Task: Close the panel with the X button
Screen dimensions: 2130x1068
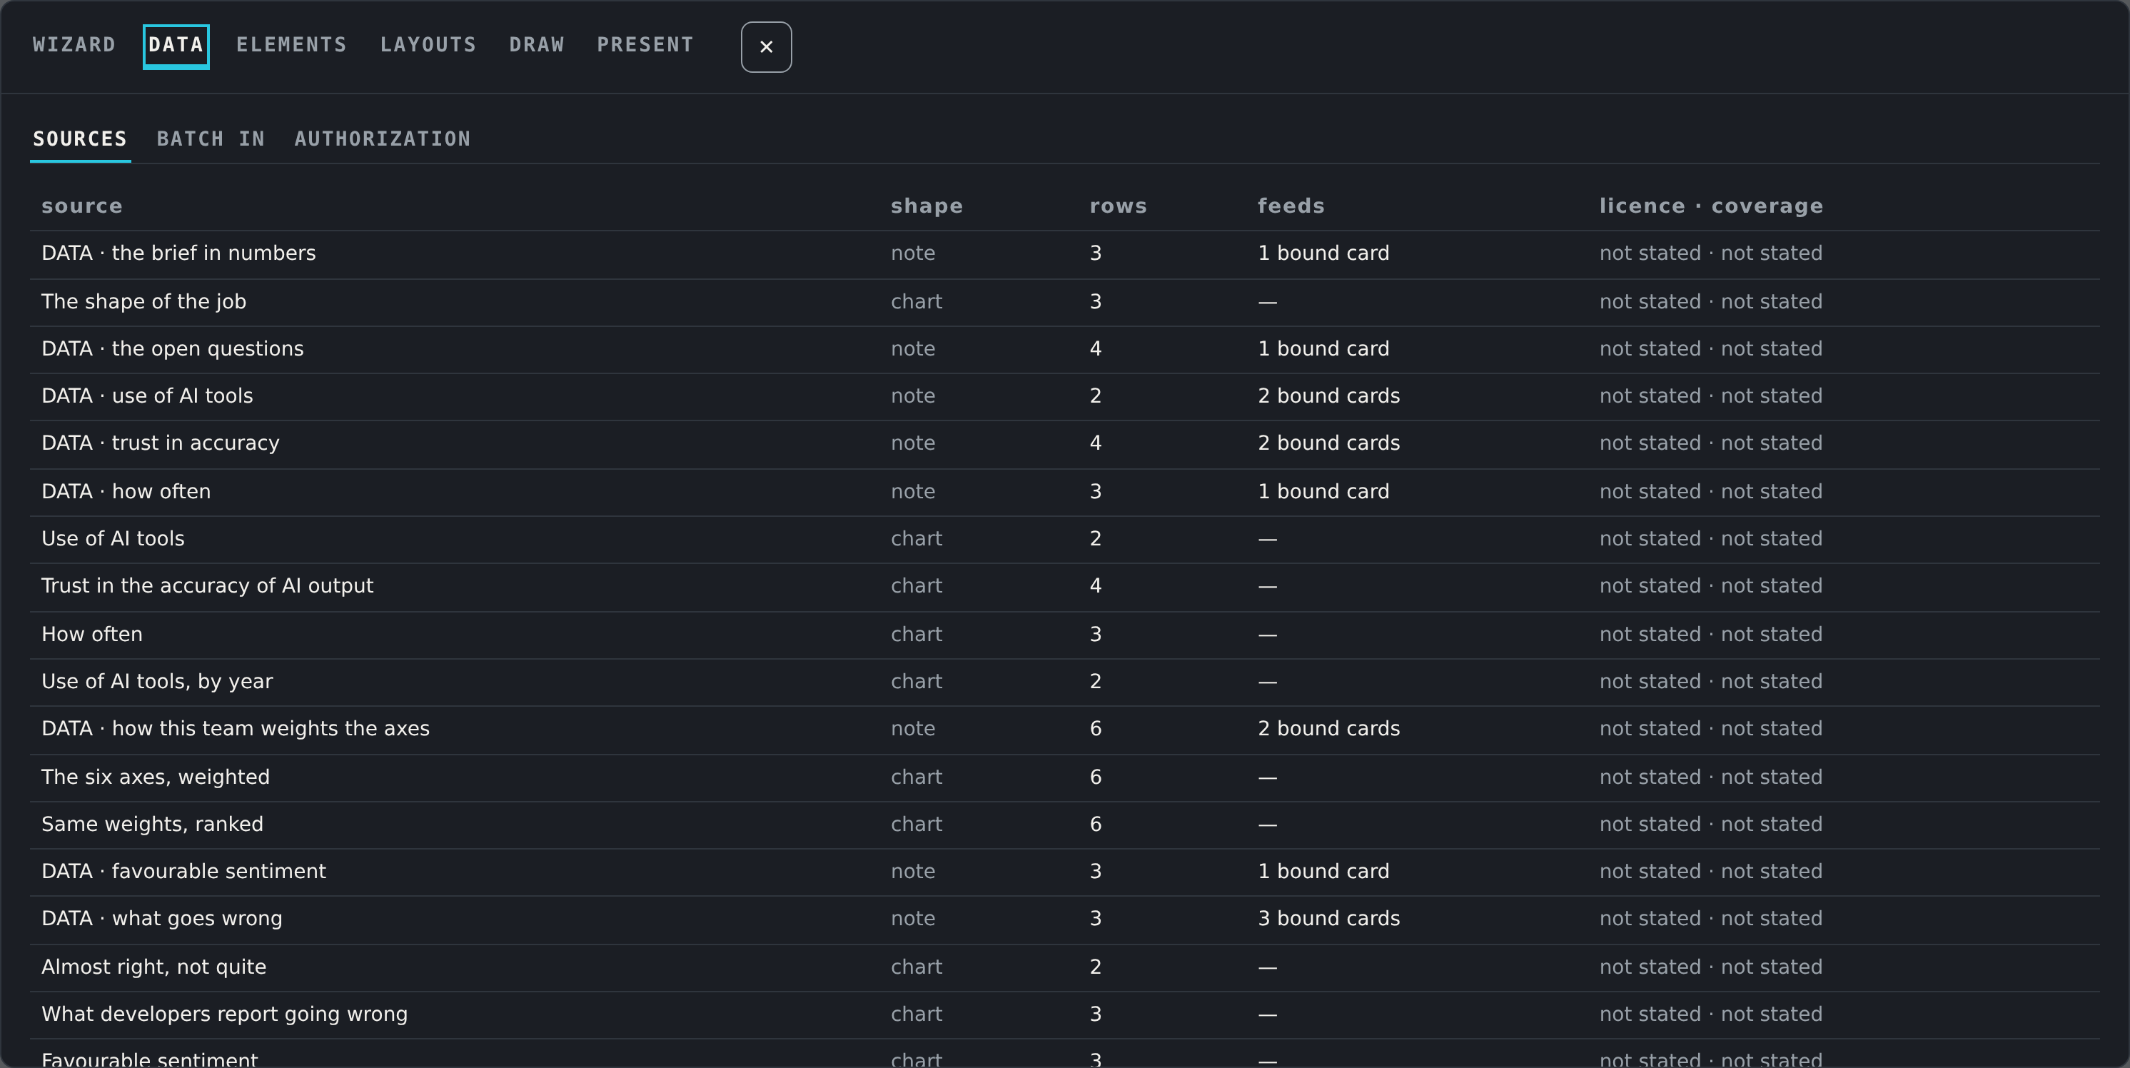Action: (766, 47)
